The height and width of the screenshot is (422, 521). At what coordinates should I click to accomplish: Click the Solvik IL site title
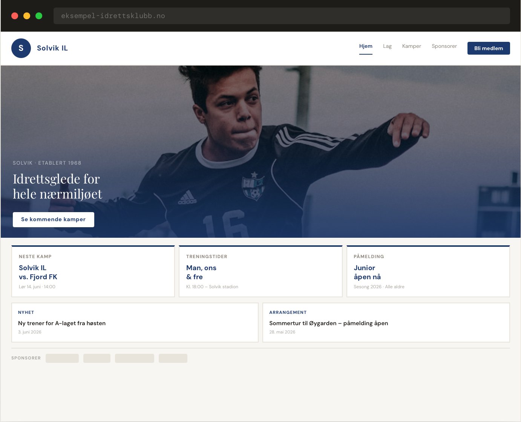52,48
